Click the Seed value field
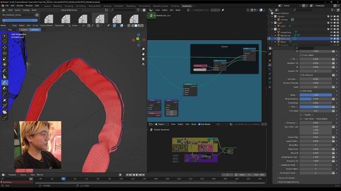This screenshot has width=341, height=191. 316,87
